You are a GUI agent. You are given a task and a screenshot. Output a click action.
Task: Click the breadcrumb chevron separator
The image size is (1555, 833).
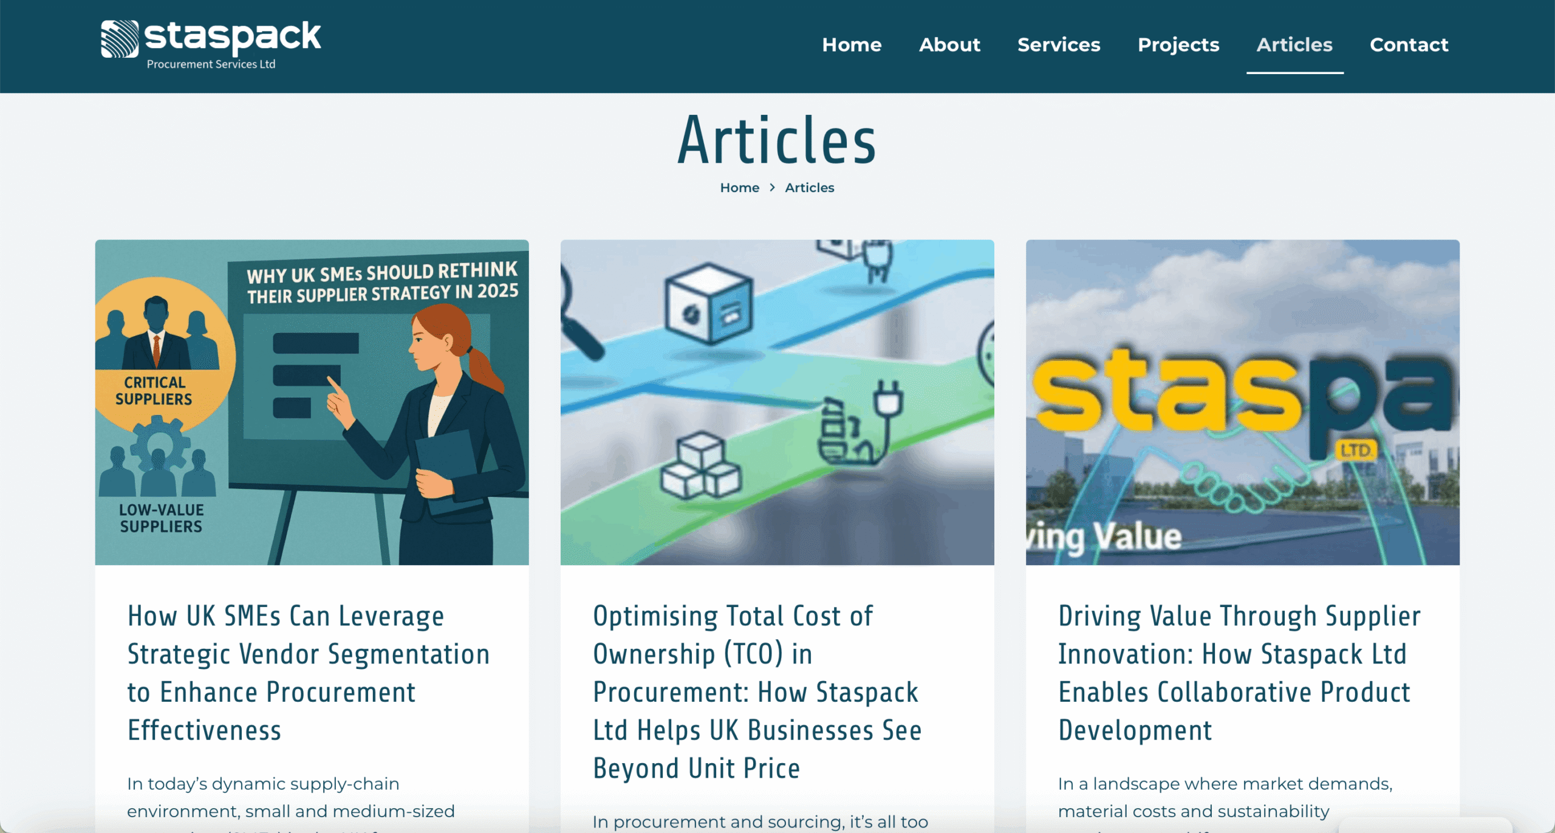tap(772, 188)
